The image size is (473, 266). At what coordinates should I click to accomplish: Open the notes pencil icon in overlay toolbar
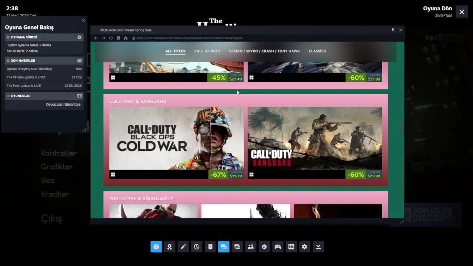pos(183,247)
